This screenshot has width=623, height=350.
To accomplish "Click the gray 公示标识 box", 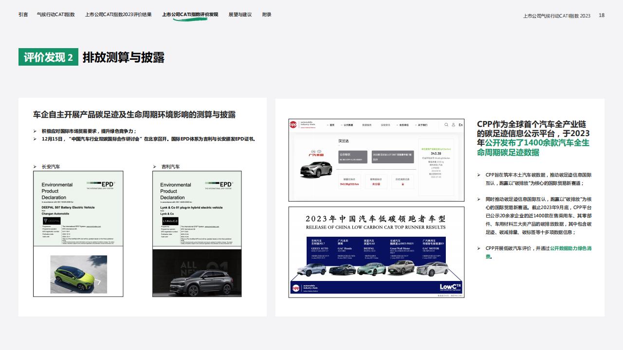I will tap(353, 157).
